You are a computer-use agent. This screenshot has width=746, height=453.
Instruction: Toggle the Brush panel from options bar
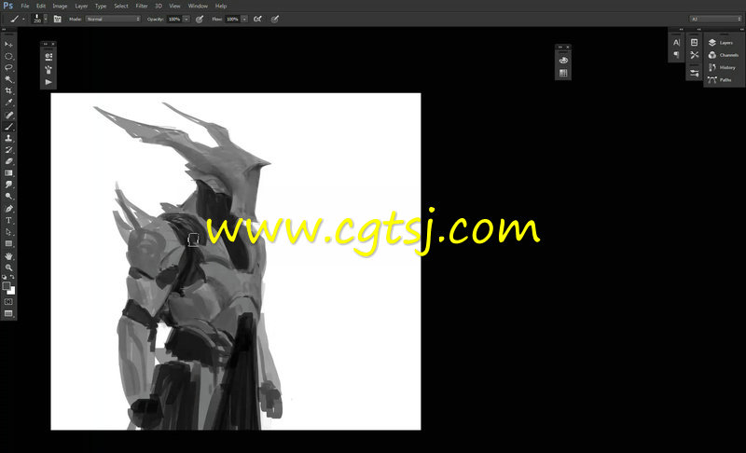57,19
